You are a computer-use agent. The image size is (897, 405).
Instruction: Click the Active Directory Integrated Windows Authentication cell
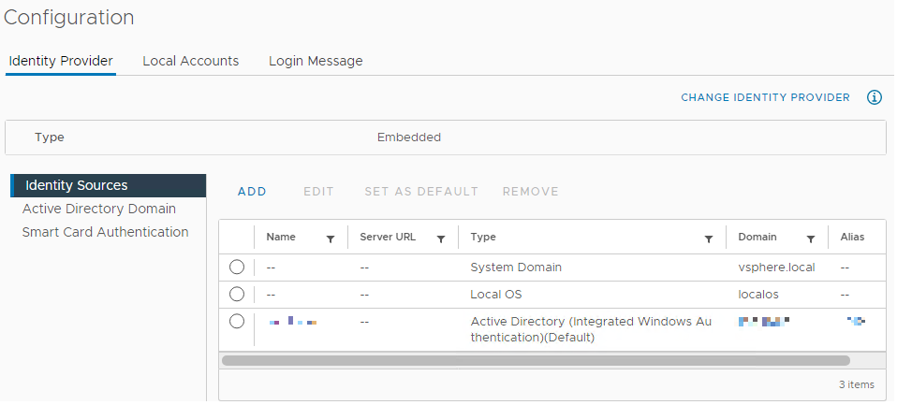point(591,329)
